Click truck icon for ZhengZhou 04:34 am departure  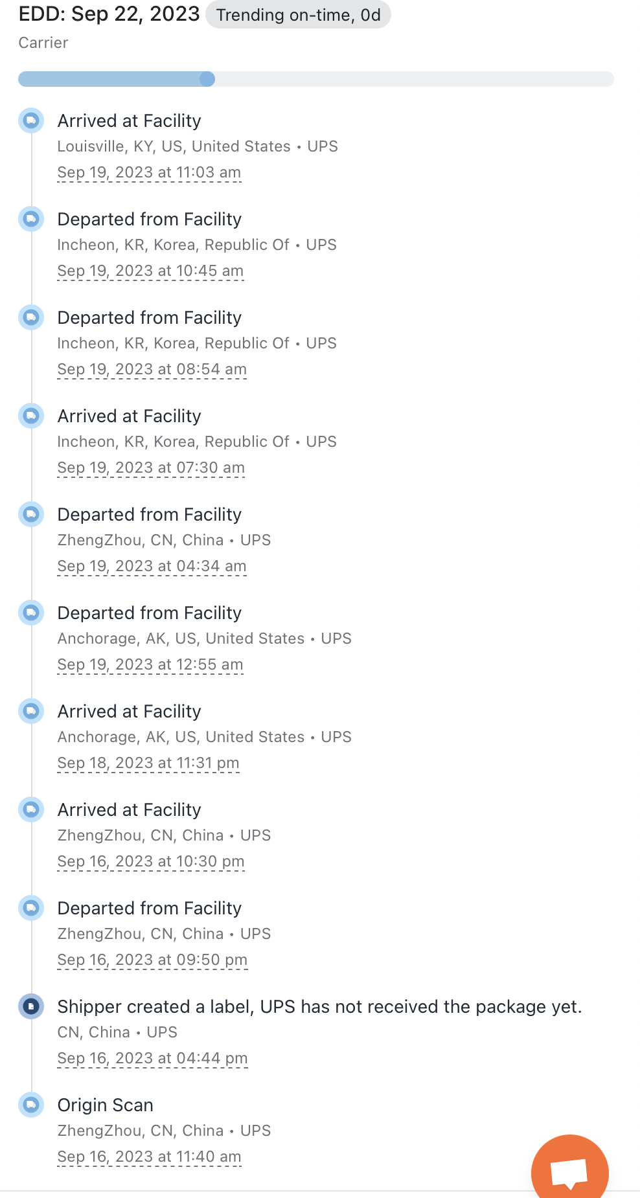tap(31, 514)
